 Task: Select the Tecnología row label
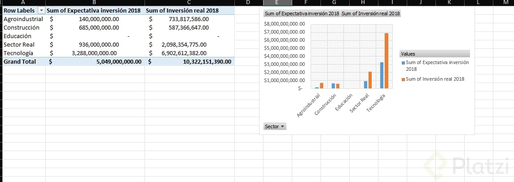point(24,53)
